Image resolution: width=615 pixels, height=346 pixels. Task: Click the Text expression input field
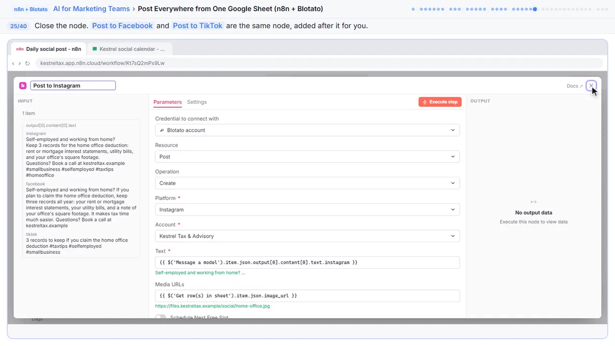pyautogui.click(x=307, y=262)
